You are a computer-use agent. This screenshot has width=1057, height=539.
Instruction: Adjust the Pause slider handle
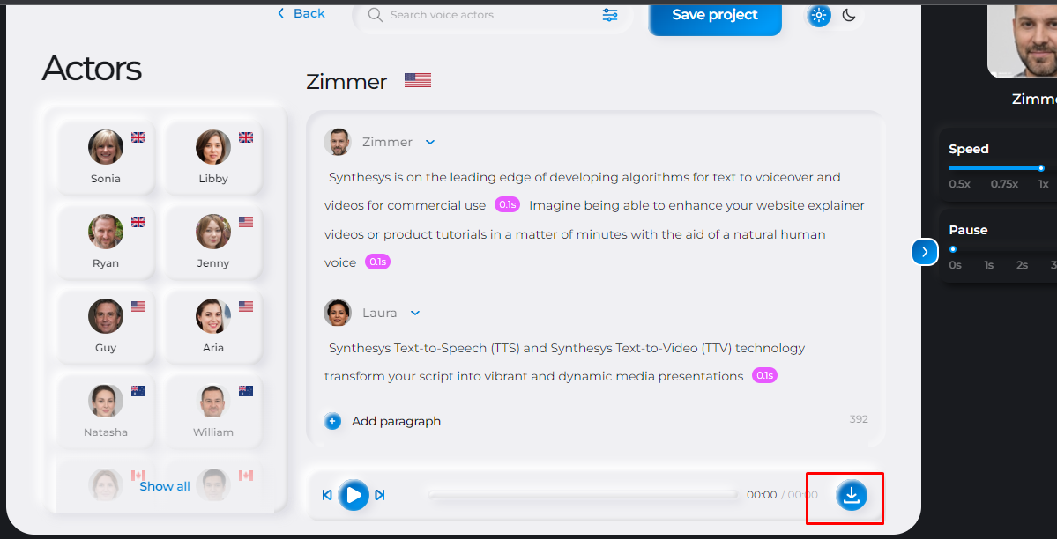[952, 249]
